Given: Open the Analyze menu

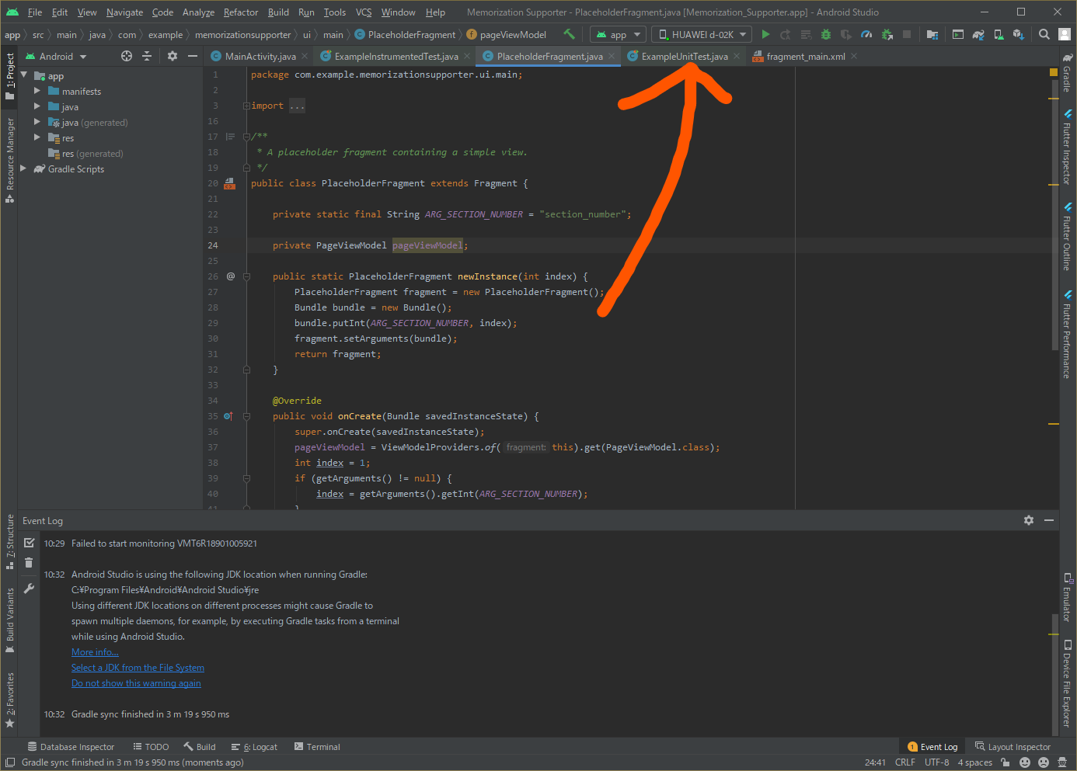Looking at the screenshot, I should (198, 12).
